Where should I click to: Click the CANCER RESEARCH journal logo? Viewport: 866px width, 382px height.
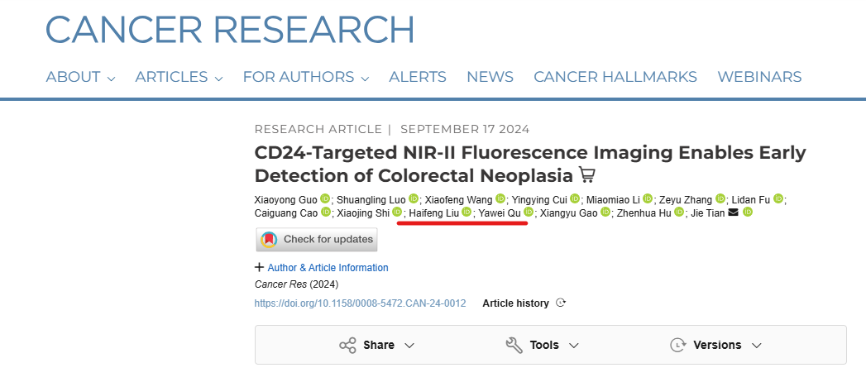coord(230,28)
